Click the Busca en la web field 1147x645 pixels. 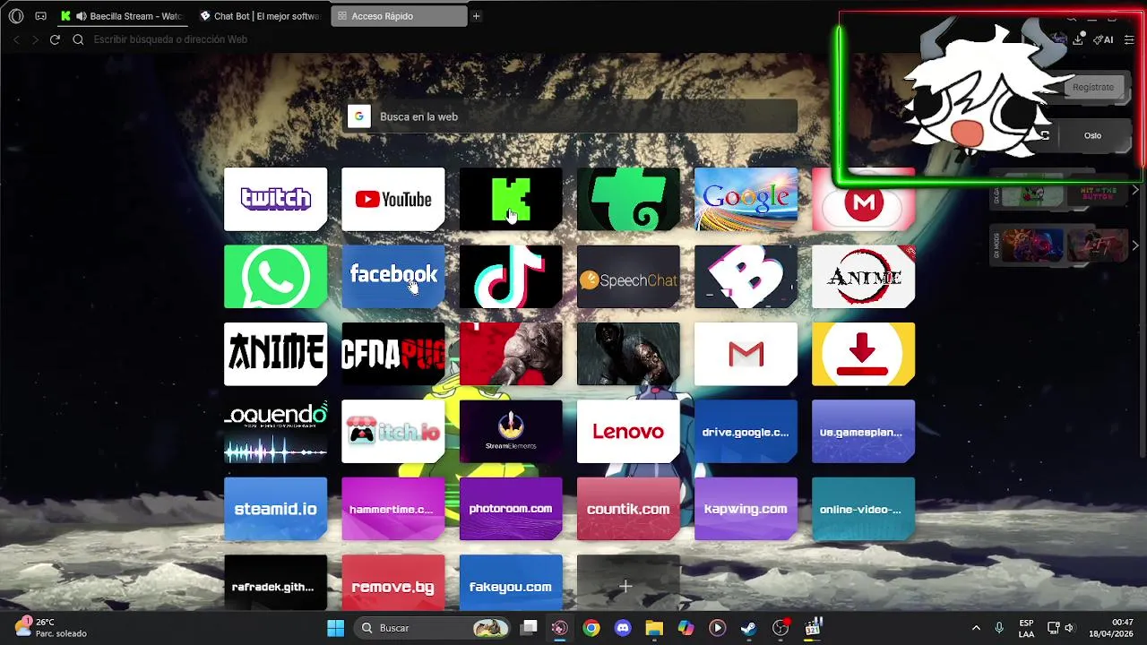click(x=570, y=116)
